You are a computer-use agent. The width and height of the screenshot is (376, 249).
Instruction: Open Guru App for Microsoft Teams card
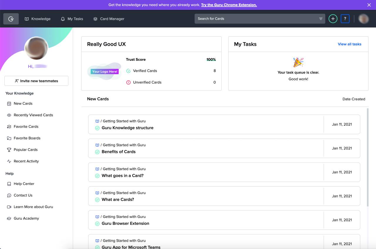pos(224,242)
